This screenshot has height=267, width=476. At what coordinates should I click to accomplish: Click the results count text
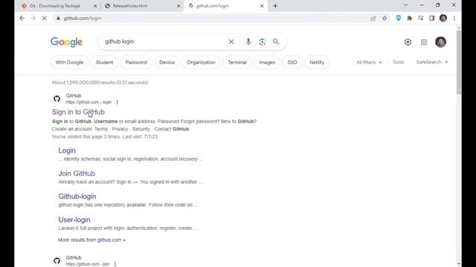(x=100, y=82)
